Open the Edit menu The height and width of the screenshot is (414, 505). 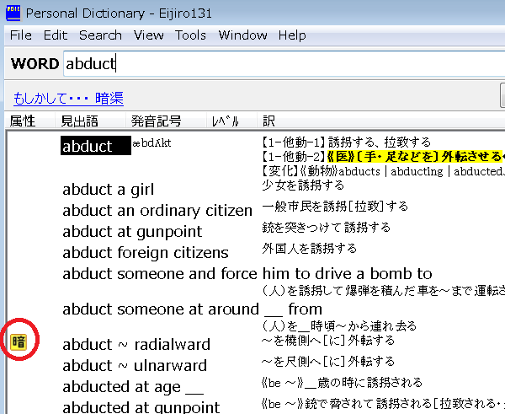coord(56,35)
